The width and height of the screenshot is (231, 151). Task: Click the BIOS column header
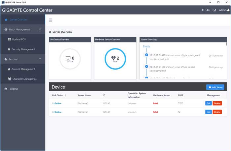click(181, 95)
